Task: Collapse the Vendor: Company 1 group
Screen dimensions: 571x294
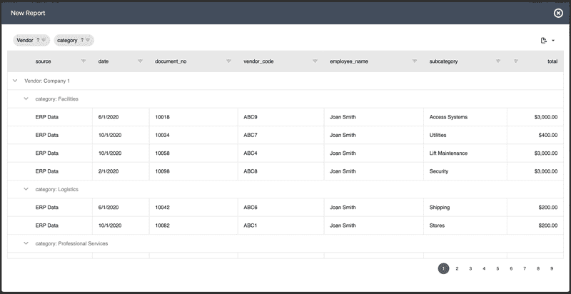Action: (15, 81)
